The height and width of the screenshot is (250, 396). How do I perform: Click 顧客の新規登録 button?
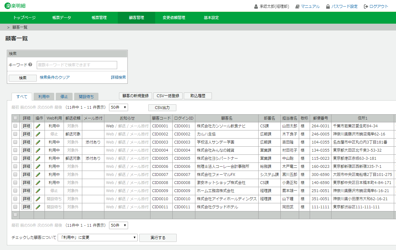tap(135, 96)
